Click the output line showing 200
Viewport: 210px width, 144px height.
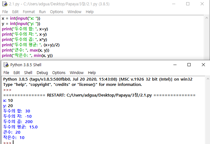point(18,122)
